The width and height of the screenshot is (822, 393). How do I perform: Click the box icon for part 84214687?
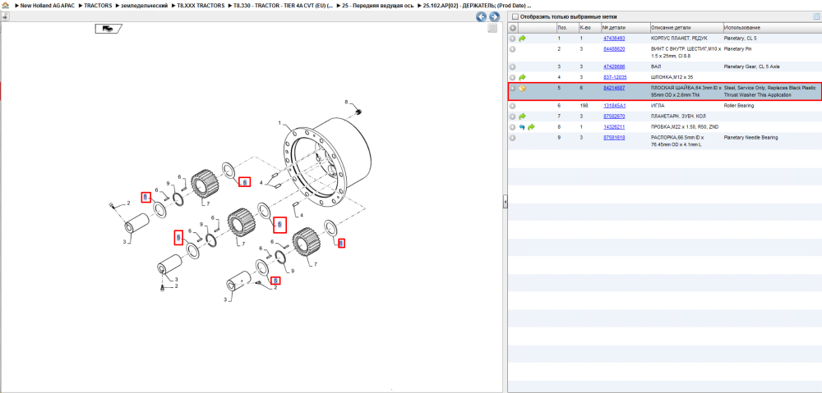pyautogui.click(x=522, y=88)
